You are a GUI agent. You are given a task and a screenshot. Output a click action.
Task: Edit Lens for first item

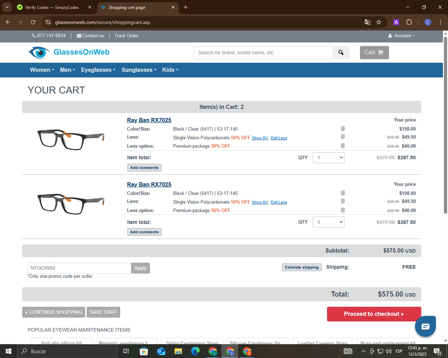tap(279, 138)
